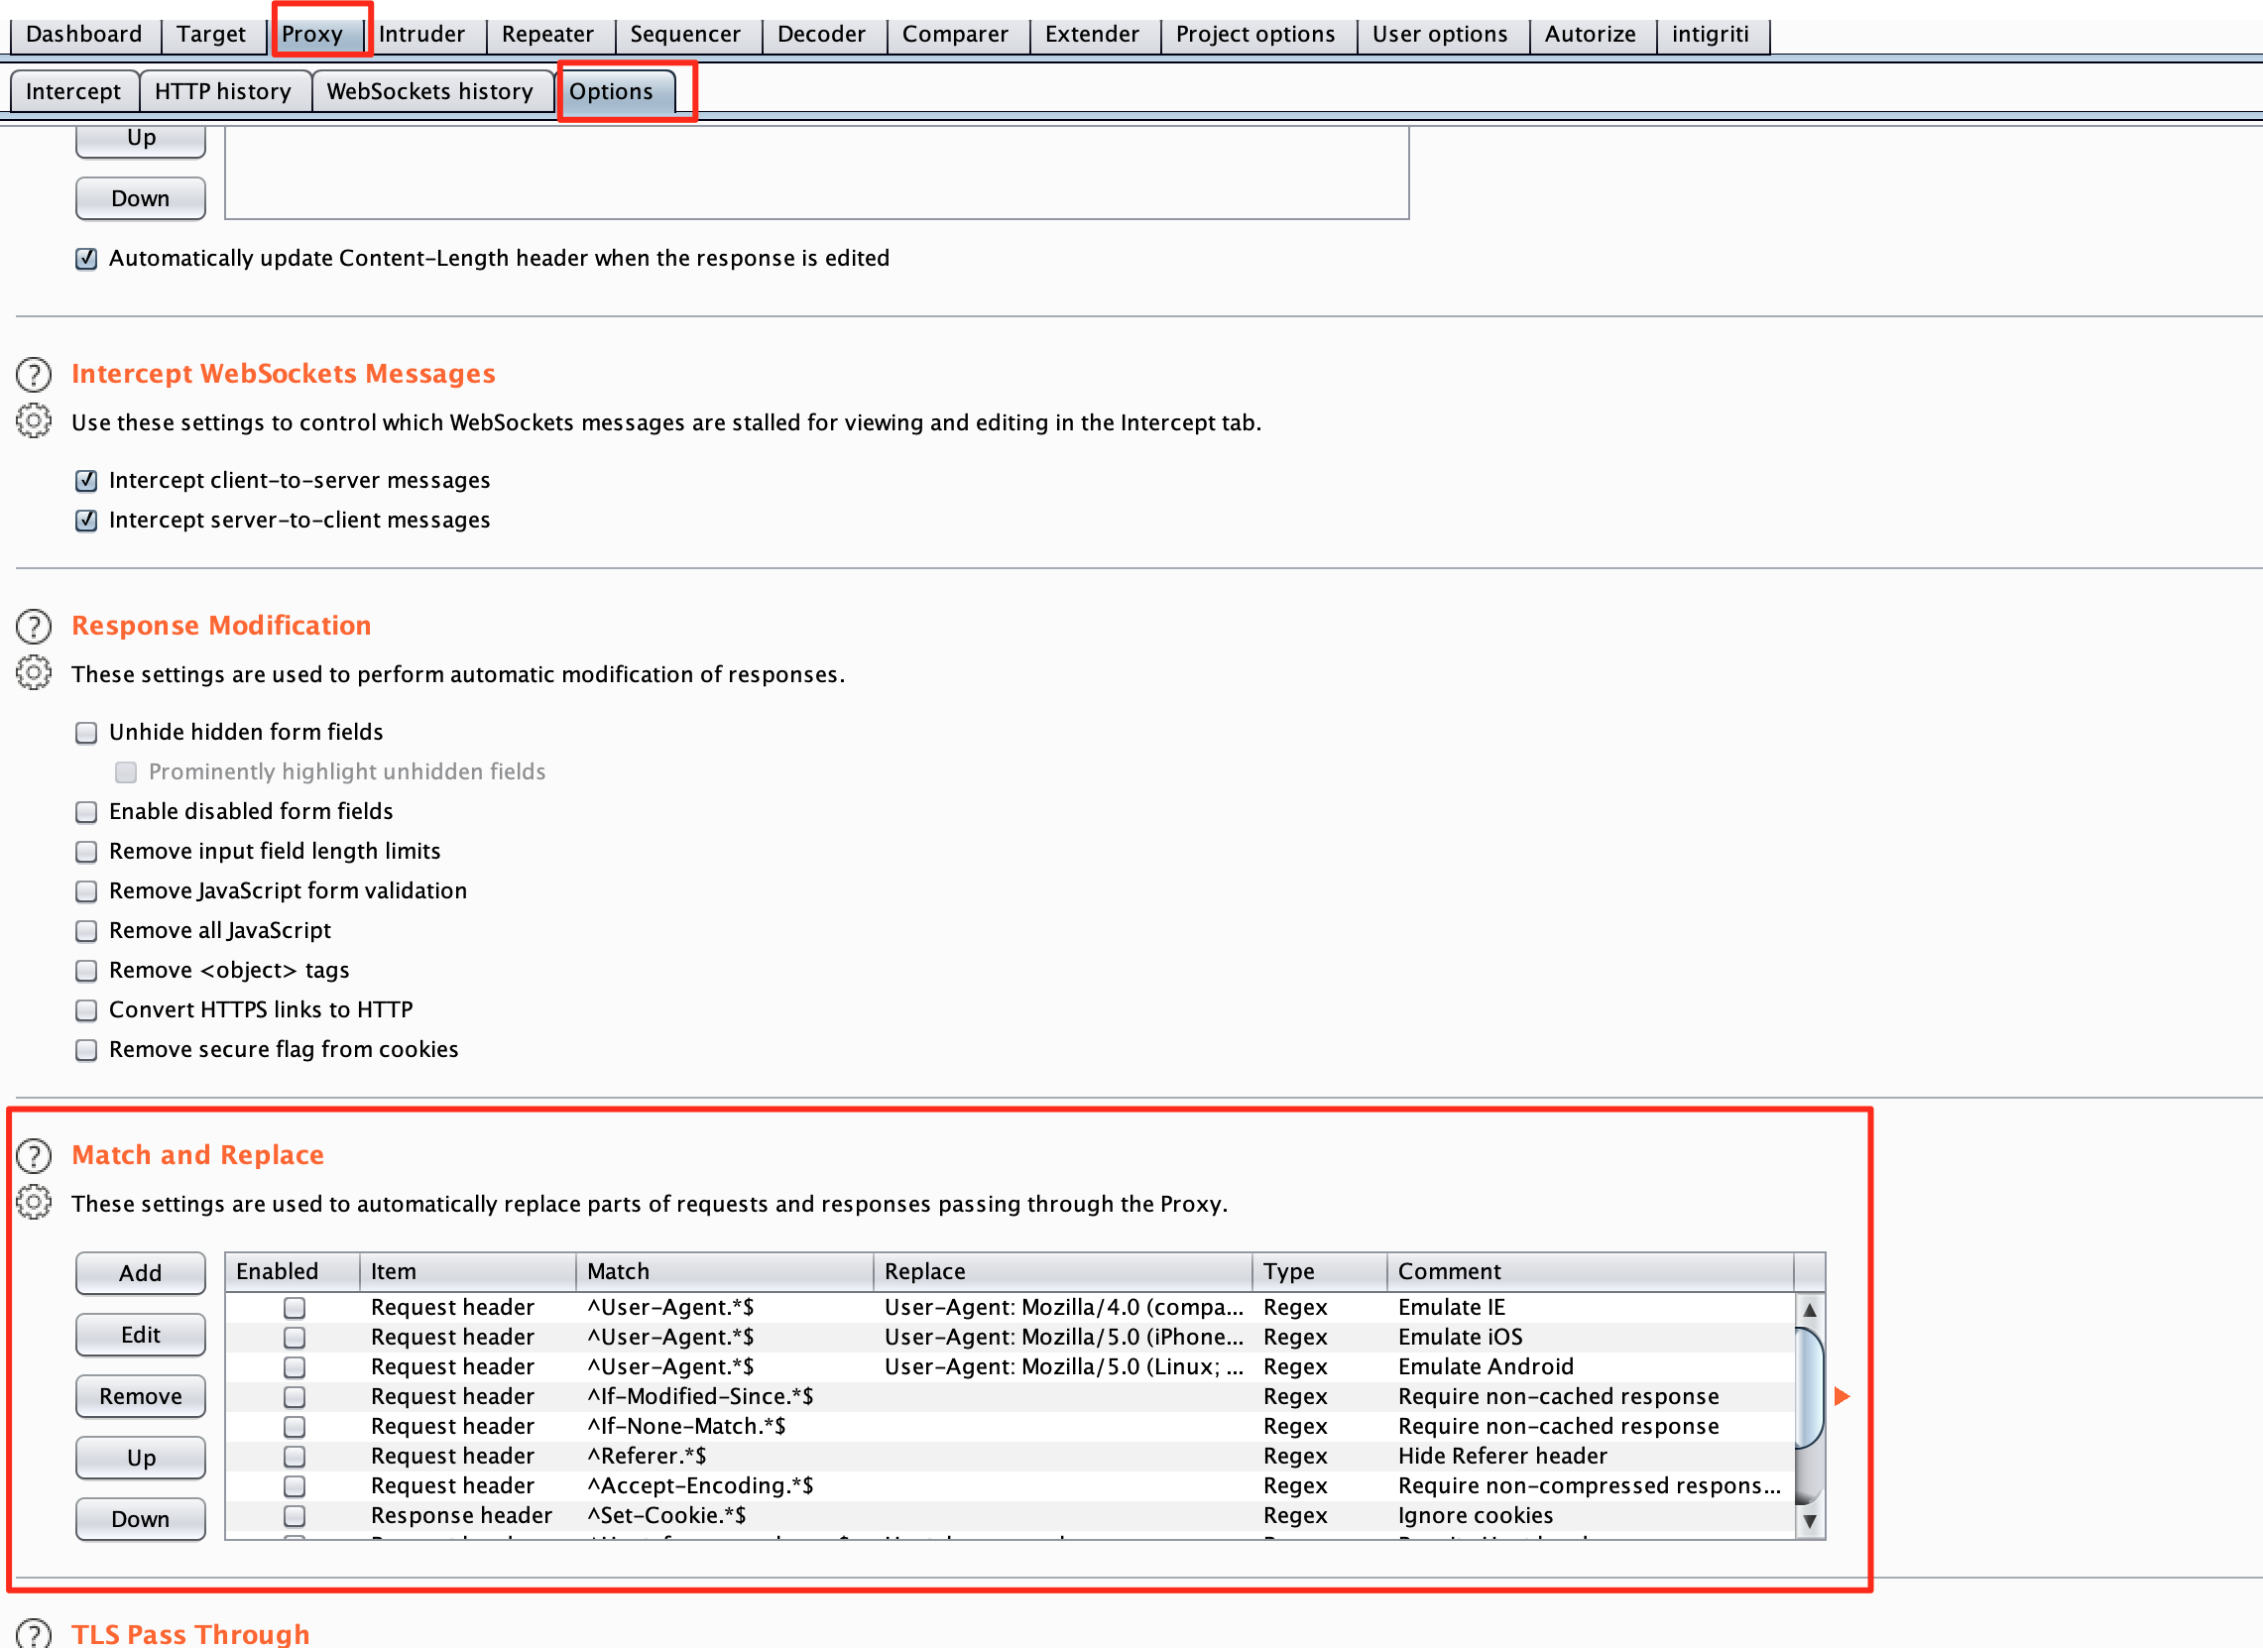Toggle Remove all JavaScript checkbox
Viewport: 2263px width, 1648px height.
(x=87, y=932)
